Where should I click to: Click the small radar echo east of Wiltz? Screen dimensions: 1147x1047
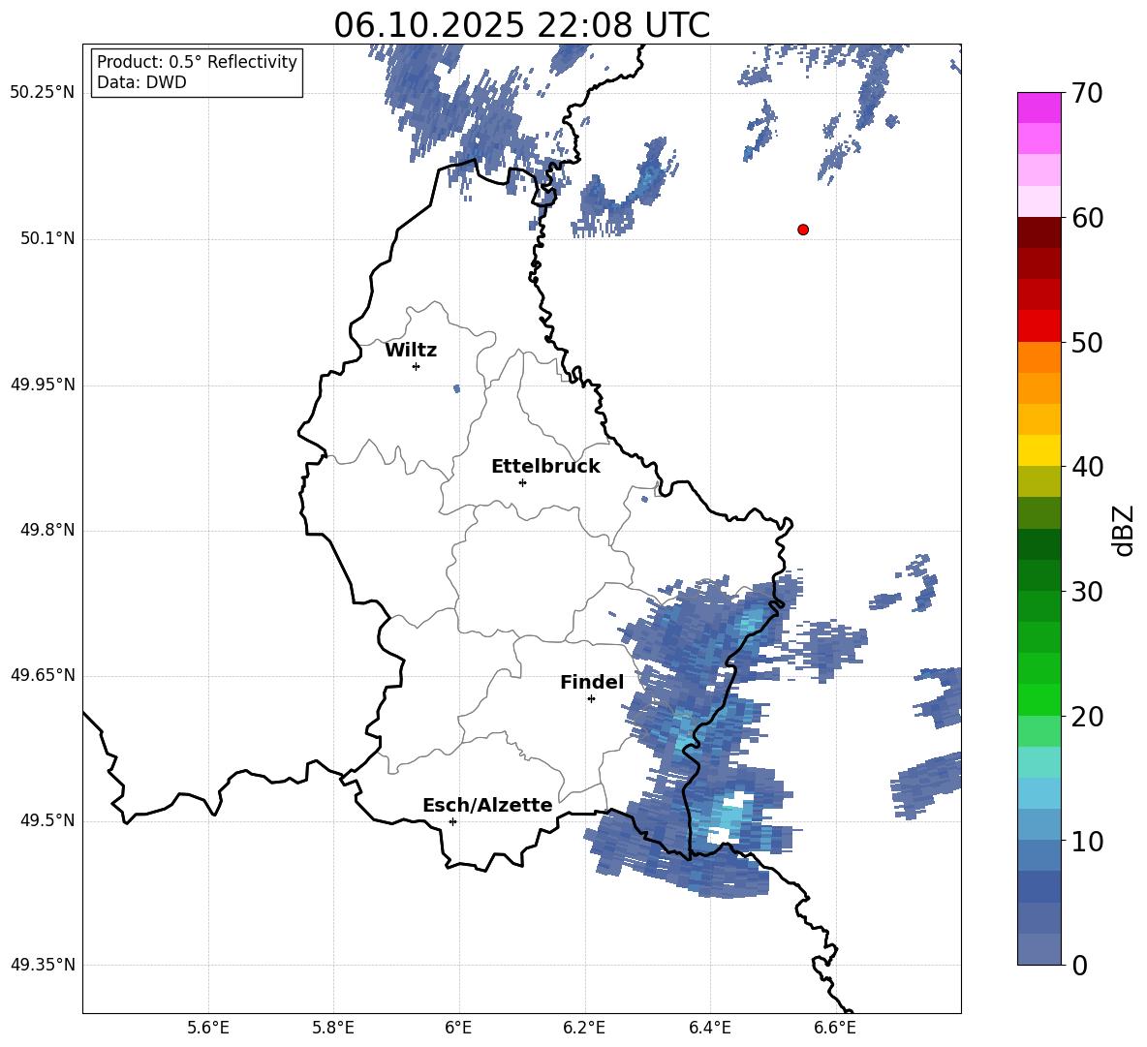click(456, 389)
